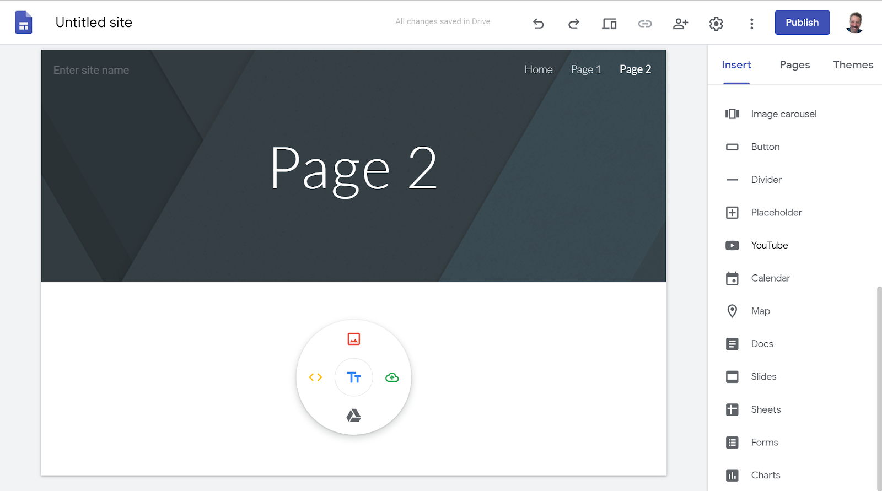Insert Slides label

763,377
